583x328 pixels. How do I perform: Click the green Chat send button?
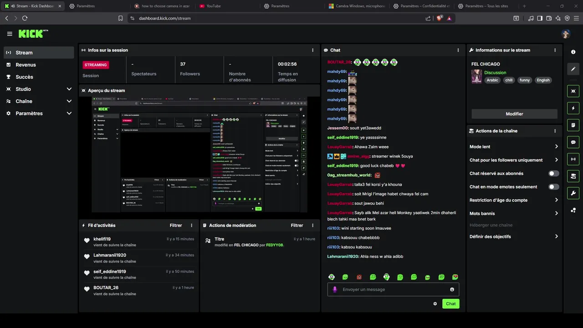450,304
